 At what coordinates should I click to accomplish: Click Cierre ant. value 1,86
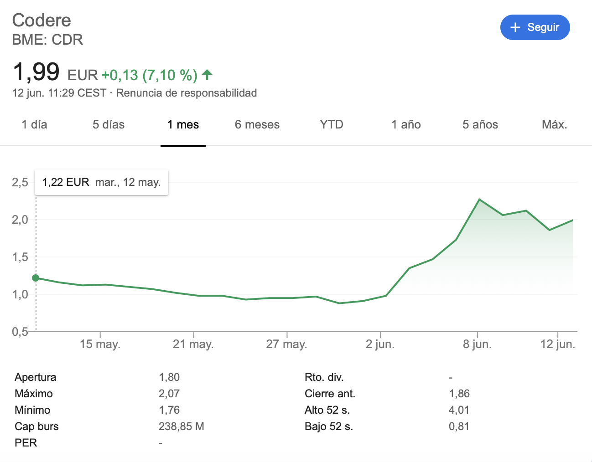click(x=459, y=394)
